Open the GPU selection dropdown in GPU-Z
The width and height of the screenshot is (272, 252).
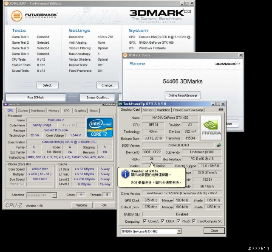pyautogui.click(x=179, y=231)
